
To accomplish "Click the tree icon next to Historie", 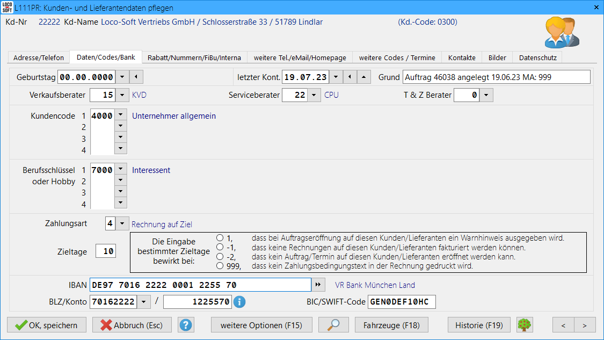I will [x=525, y=325].
